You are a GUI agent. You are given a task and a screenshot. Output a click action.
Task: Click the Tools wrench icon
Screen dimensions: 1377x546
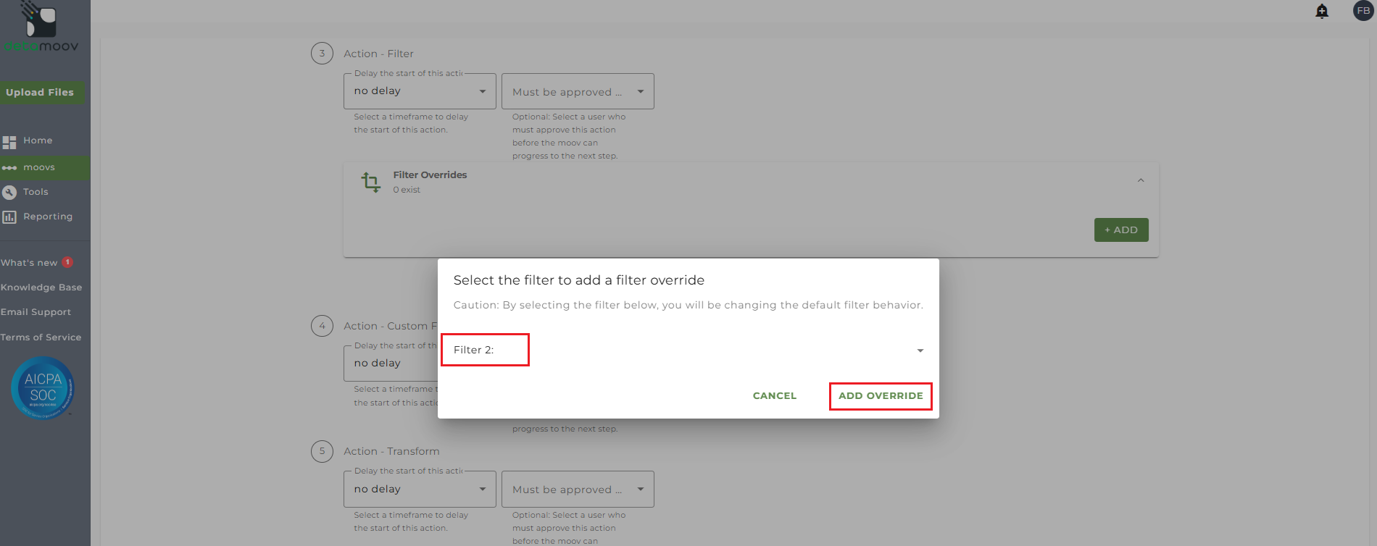click(9, 192)
